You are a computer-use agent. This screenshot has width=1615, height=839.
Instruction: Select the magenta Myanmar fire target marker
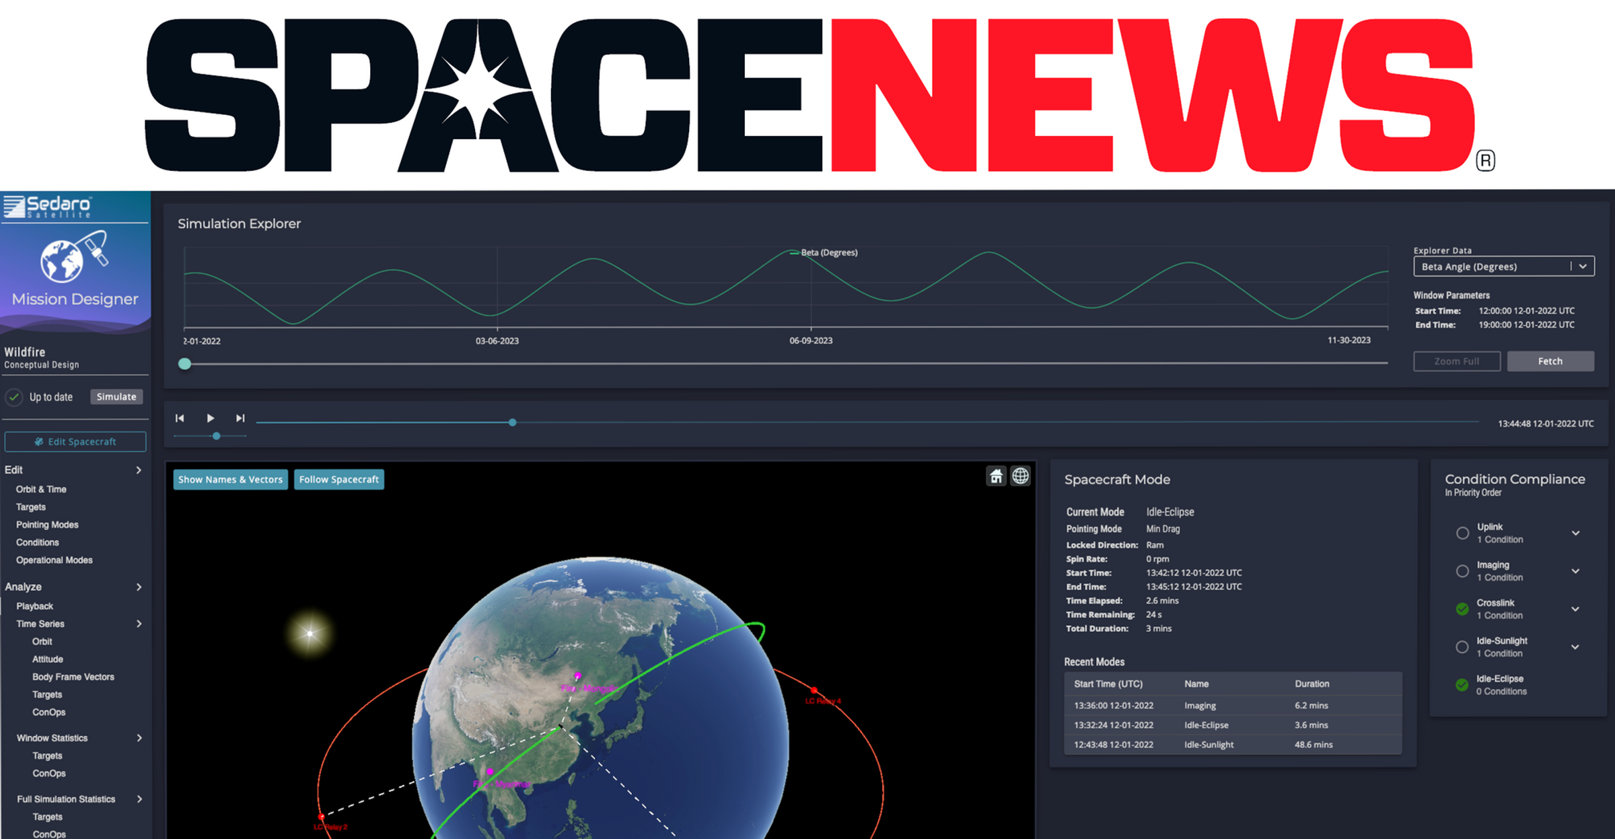490,772
